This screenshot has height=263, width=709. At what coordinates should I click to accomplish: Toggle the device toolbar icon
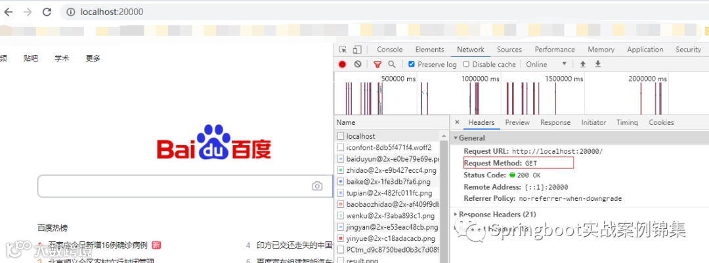[x=357, y=50]
